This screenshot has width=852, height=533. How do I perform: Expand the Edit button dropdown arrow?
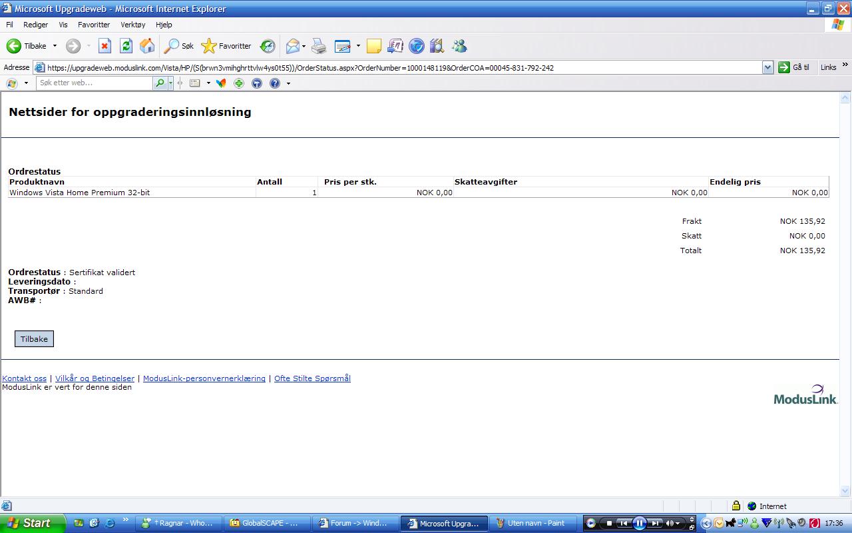[358, 46]
